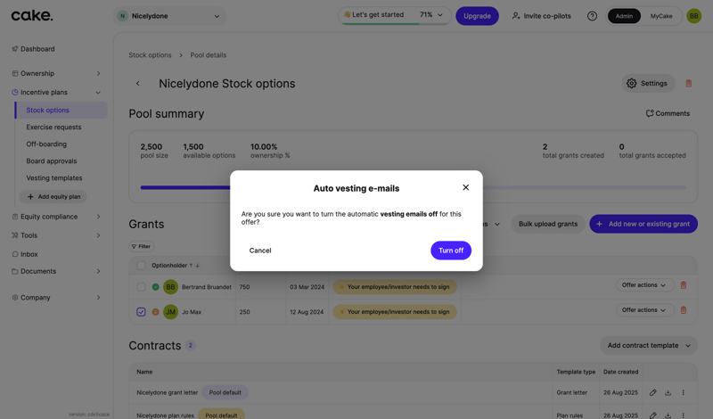Expand Offer actions for Jo Max
713x419 pixels.
click(643, 310)
